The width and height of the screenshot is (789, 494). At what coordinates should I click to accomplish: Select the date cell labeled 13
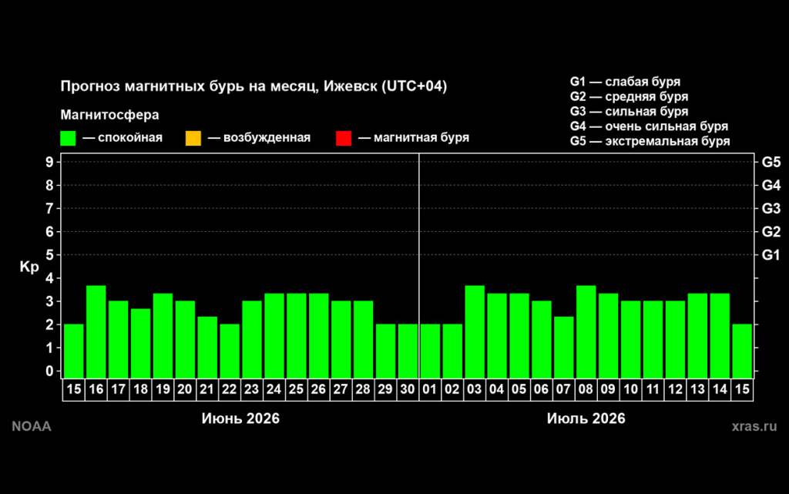point(697,389)
